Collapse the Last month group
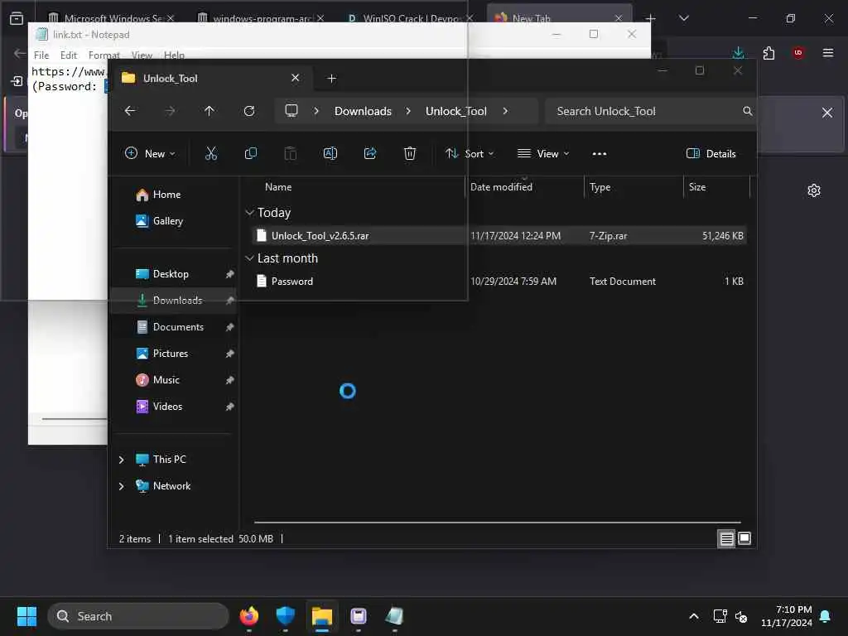The width and height of the screenshot is (848, 636). click(x=250, y=258)
